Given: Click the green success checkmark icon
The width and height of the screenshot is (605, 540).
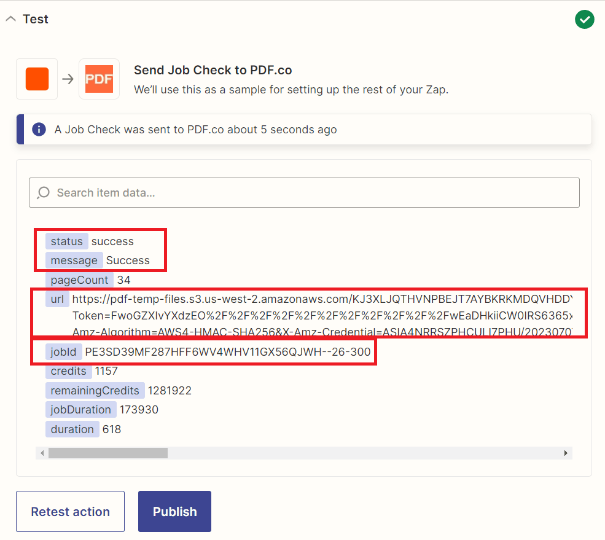Looking at the screenshot, I should 584,19.
